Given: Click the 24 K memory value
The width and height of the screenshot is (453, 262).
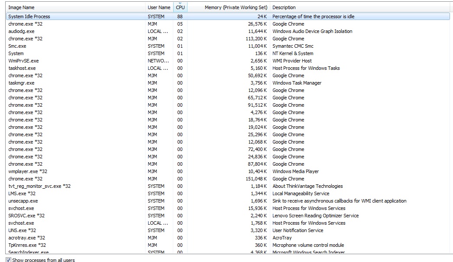Looking at the screenshot, I should coord(262,16).
